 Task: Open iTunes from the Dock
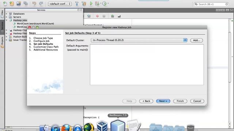55,128
